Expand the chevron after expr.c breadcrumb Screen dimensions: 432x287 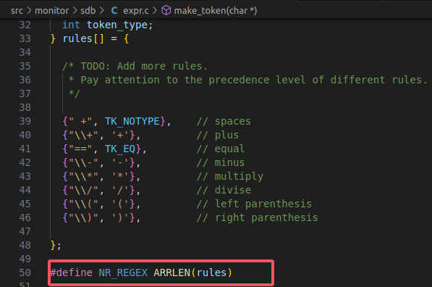click(x=155, y=11)
